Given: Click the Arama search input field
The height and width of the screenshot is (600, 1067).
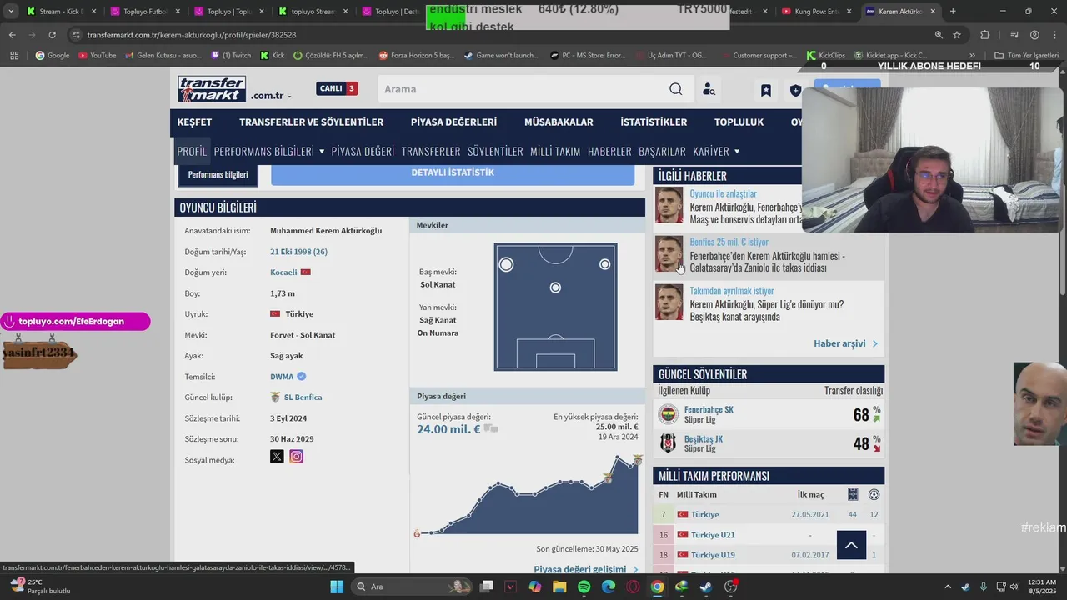Looking at the screenshot, I should coord(525,89).
